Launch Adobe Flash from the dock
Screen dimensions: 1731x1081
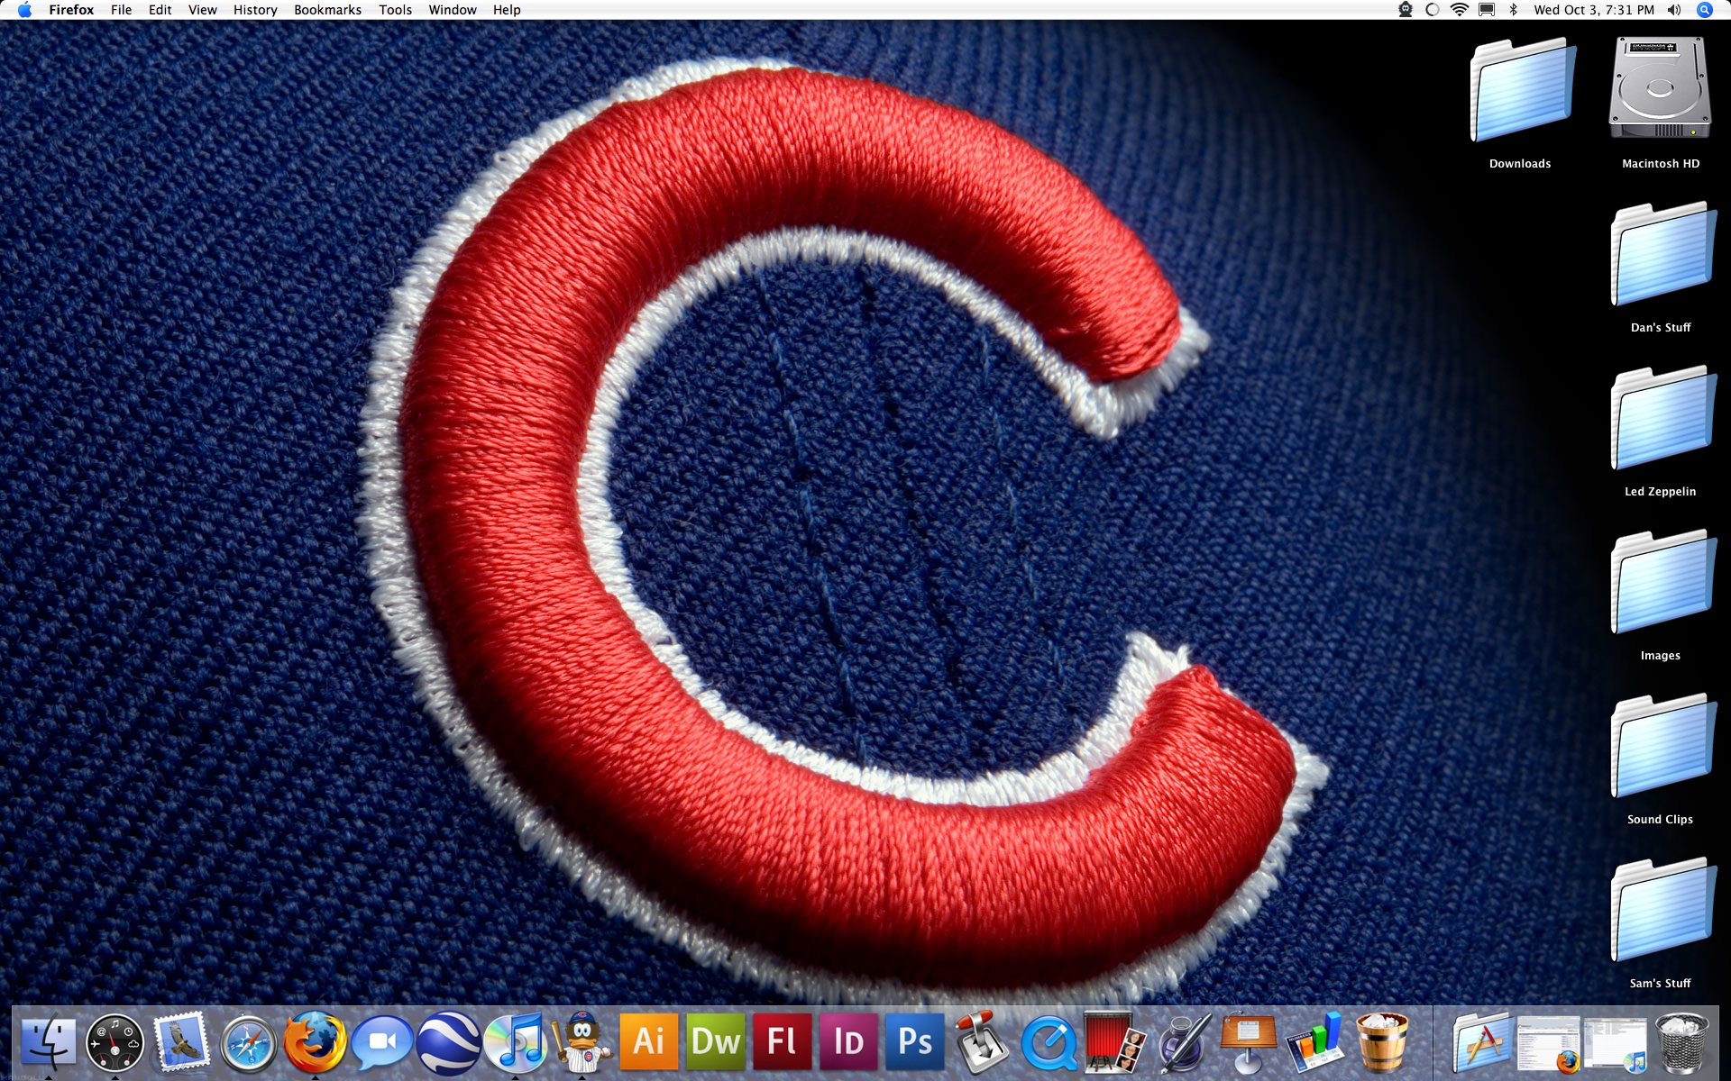pyautogui.click(x=782, y=1041)
